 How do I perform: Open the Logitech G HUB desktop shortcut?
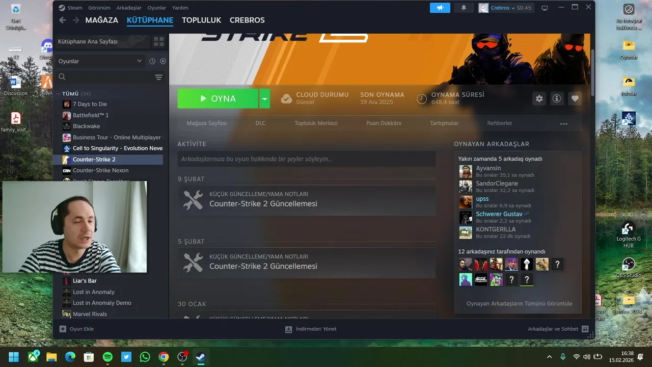629,235
